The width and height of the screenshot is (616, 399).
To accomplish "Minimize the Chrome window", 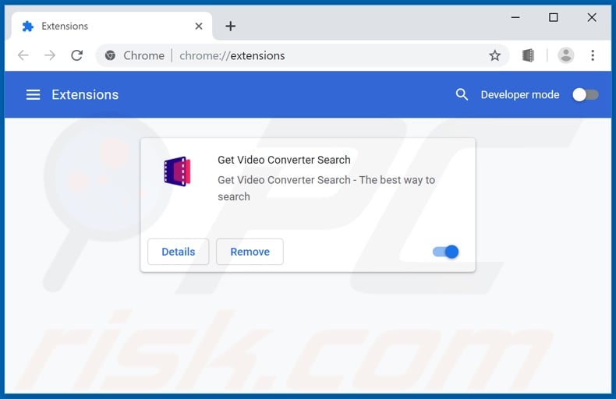I will pyautogui.click(x=515, y=17).
